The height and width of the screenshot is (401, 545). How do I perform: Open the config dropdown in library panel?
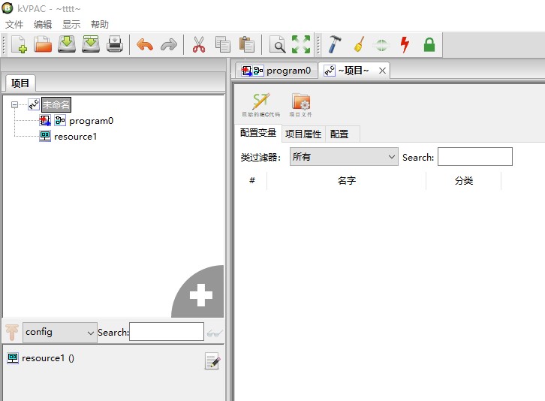coord(60,332)
